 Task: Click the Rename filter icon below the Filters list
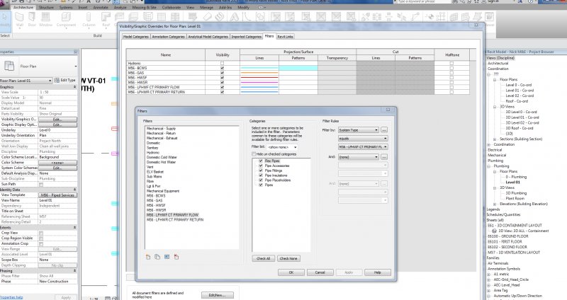click(167, 257)
